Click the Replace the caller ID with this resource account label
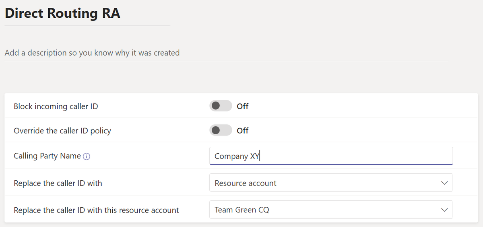 coord(96,210)
